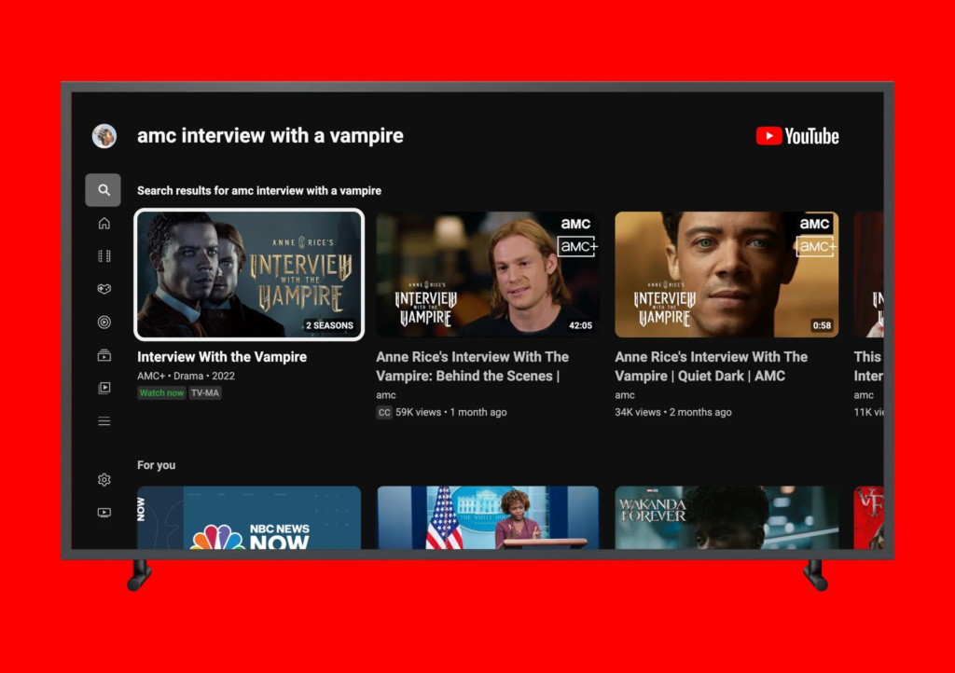Select the Search magnifier icon in sidebar
This screenshot has height=673, width=955.
coord(104,190)
